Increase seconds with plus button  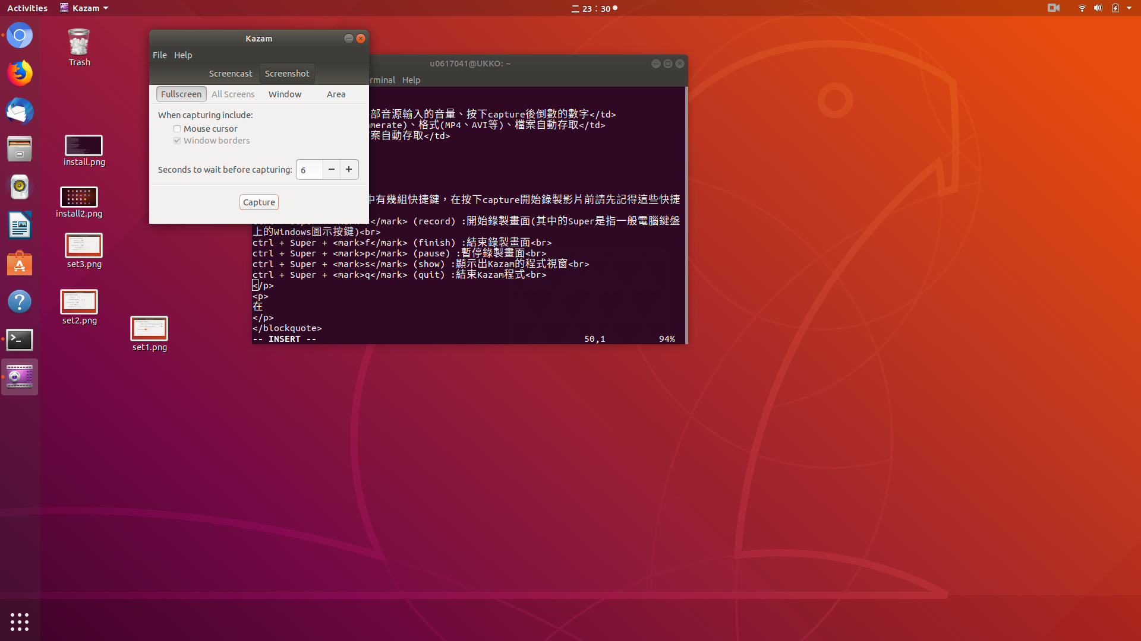pos(349,170)
